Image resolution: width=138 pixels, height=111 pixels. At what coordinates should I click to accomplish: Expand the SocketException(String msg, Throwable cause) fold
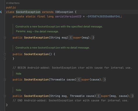click(x=5, y=96)
